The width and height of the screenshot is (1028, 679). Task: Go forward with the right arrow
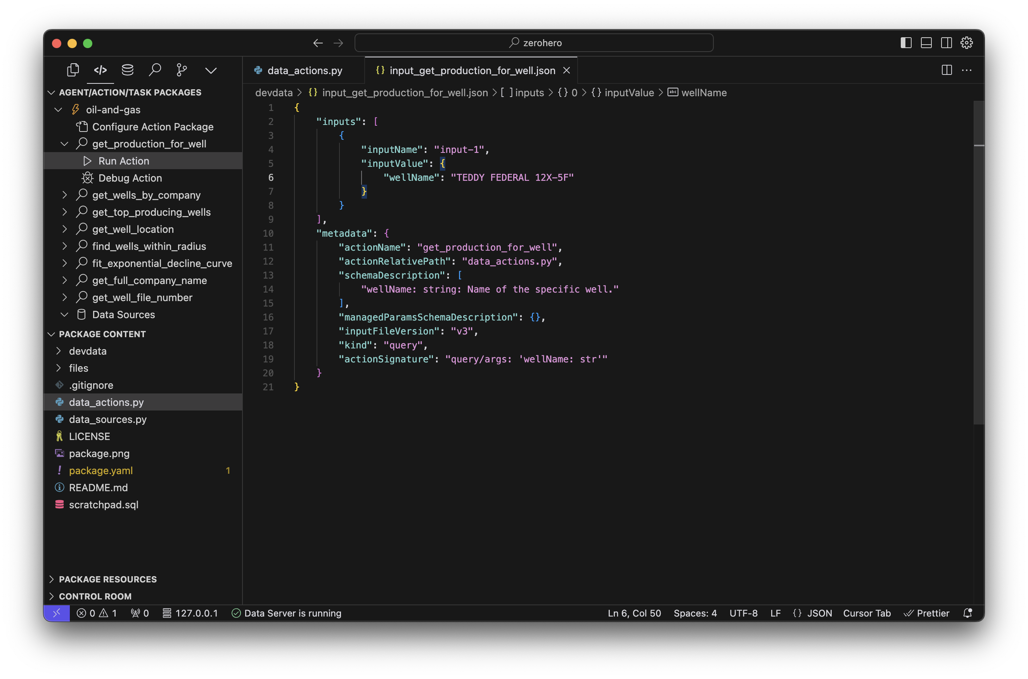click(339, 43)
